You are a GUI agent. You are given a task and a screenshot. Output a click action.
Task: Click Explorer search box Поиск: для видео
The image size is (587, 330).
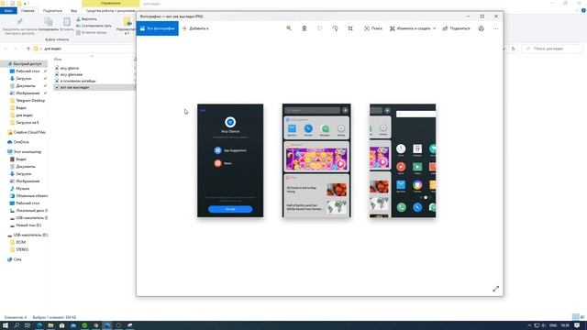pyautogui.click(x=552, y=49)
